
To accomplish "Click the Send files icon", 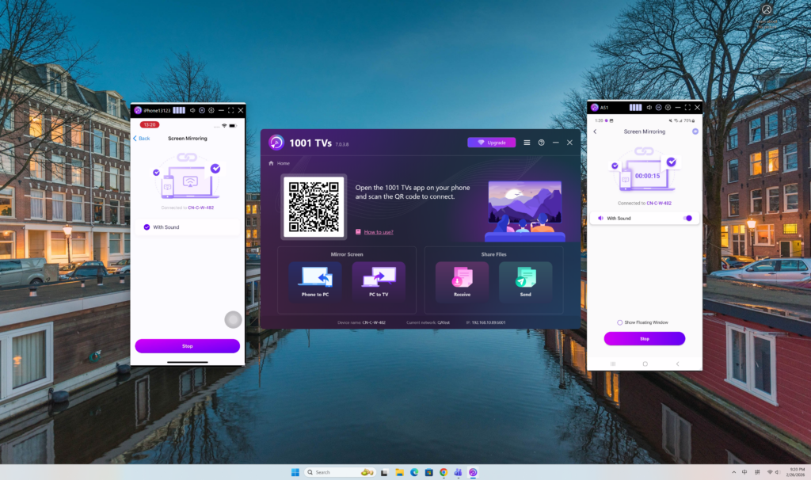I will tap(526, 279).
